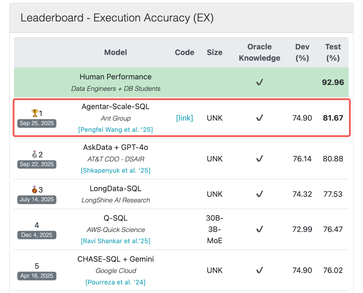Viewport: 363px width, 293px height.
Task: Click the Leaderboard - Execution Accuracy (EX) heading
Action: 117,18
